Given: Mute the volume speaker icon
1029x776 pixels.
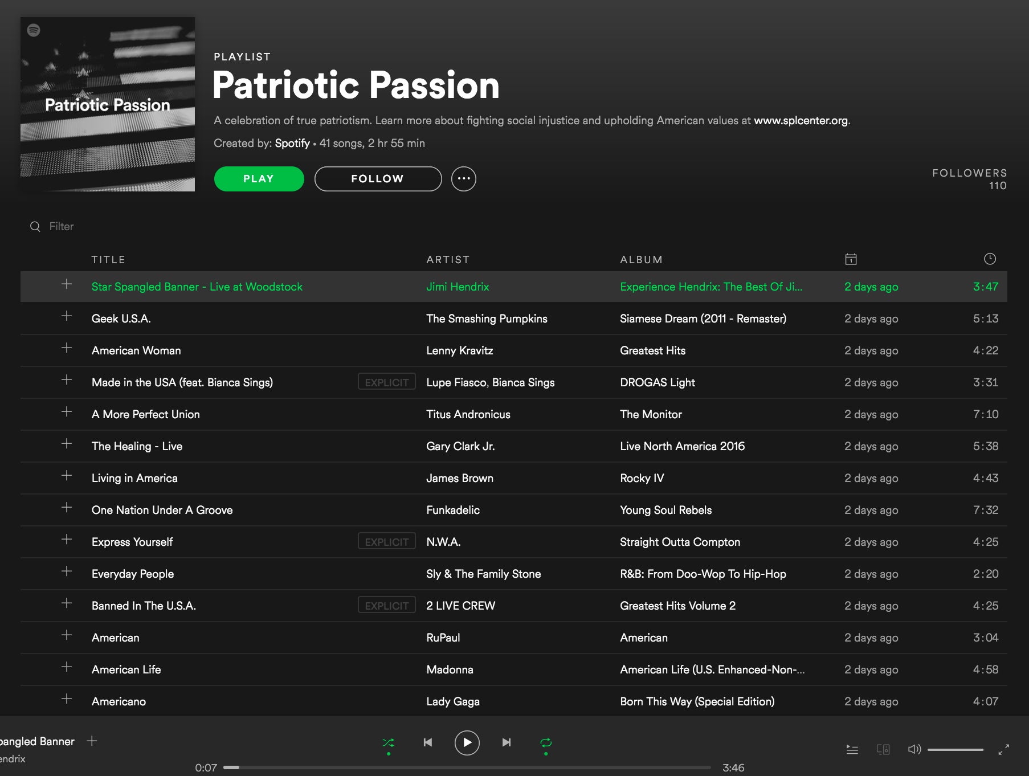Looking at the screenshot, I should [914, 749].
